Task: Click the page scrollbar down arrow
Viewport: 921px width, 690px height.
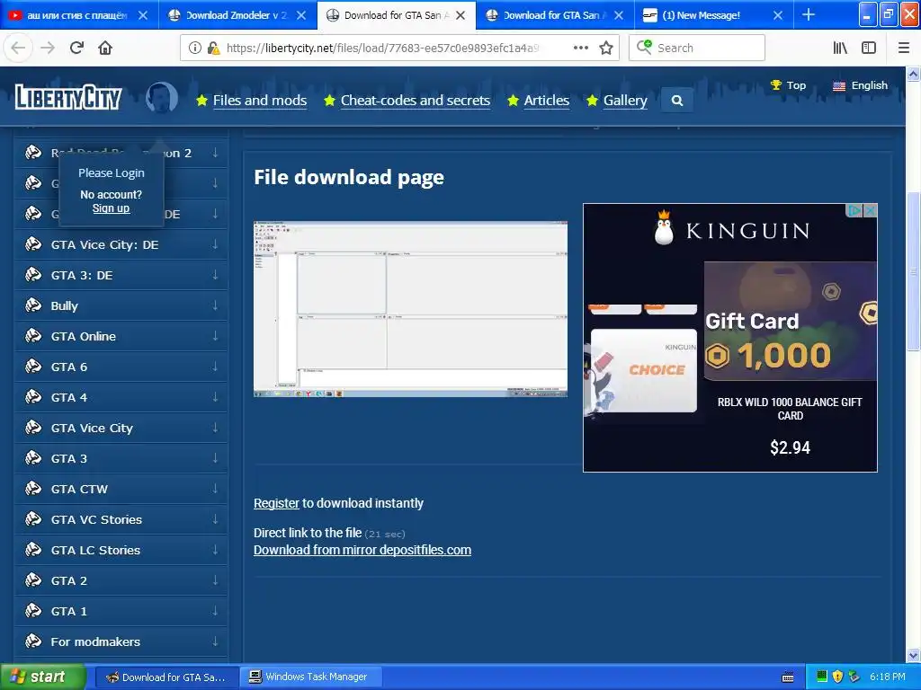Action: [913, 655]
